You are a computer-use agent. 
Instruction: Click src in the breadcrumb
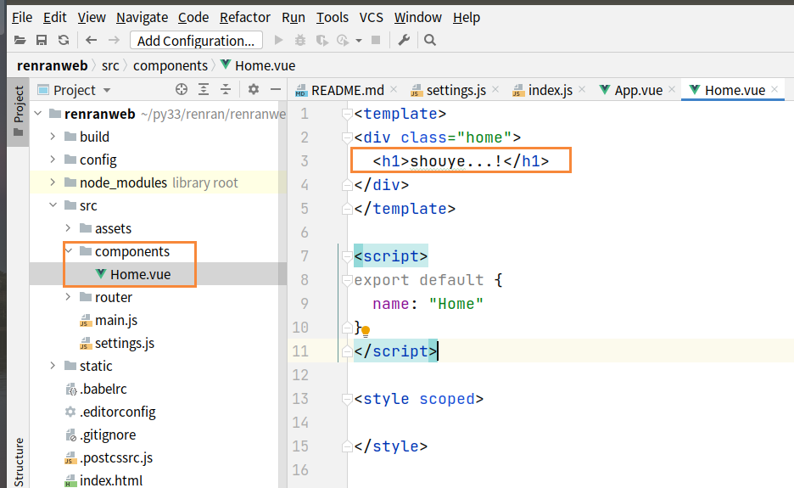(110, 66)
